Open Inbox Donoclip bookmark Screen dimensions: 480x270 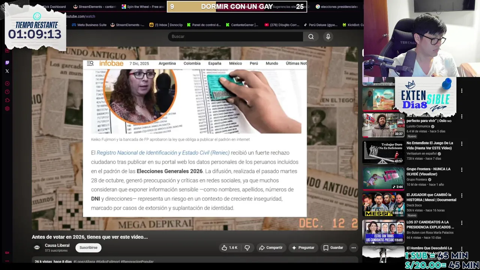pos(166,25)
